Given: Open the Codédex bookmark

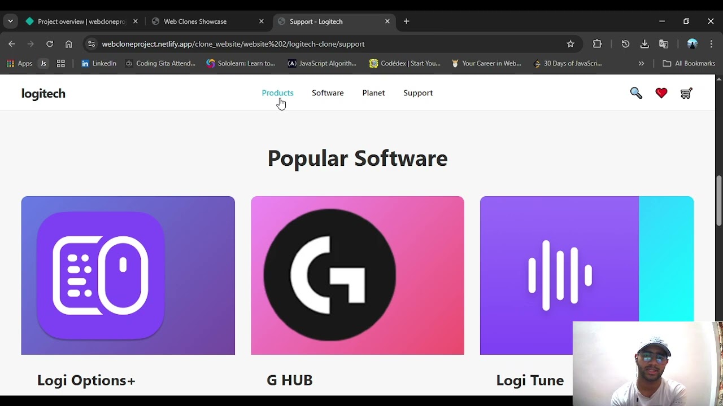Looking at the screenshot, I should (405, 63).
